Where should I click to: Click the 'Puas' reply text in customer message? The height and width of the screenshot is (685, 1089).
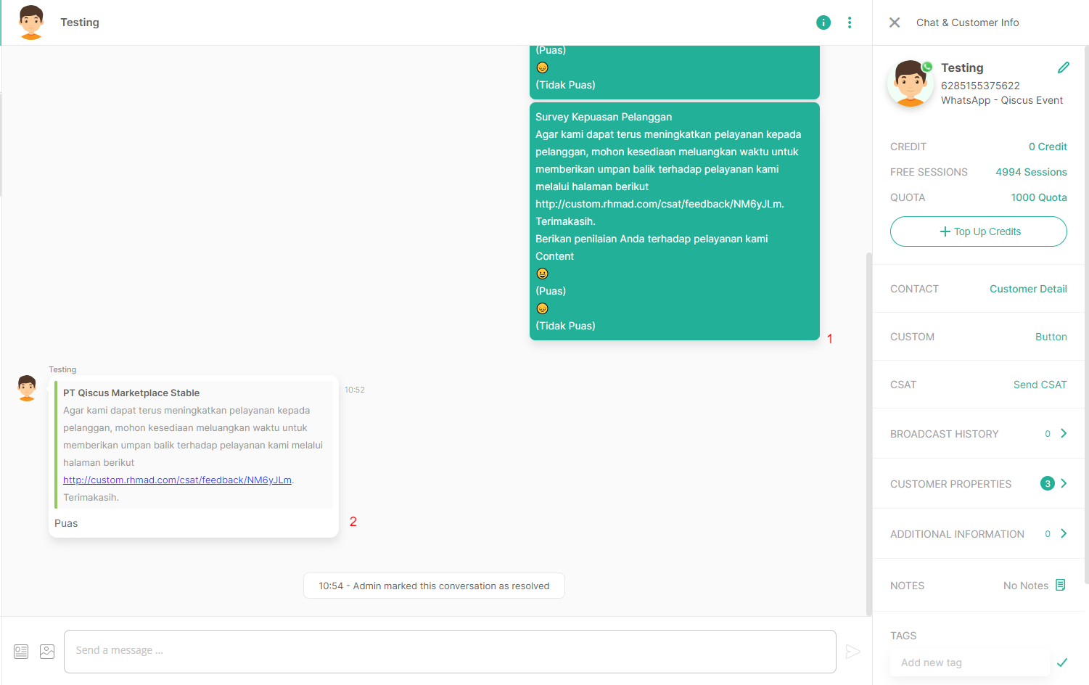(x=66, y=523)
